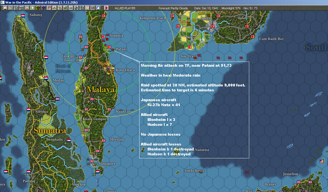This screenshot has width=328, height=192.
Task: Click 'Hudson I x 7' line
Action: [159, 124]
